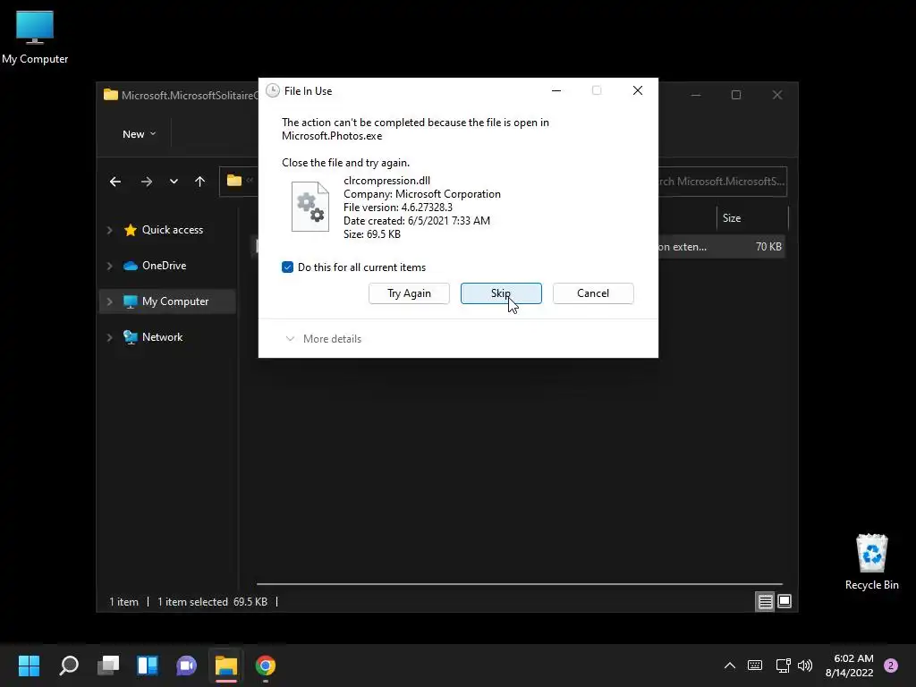Image resolution: width=916 pixels, height=687 pixels.
Task: Click the Explorer search box
Action: click(x=723, y=182)
